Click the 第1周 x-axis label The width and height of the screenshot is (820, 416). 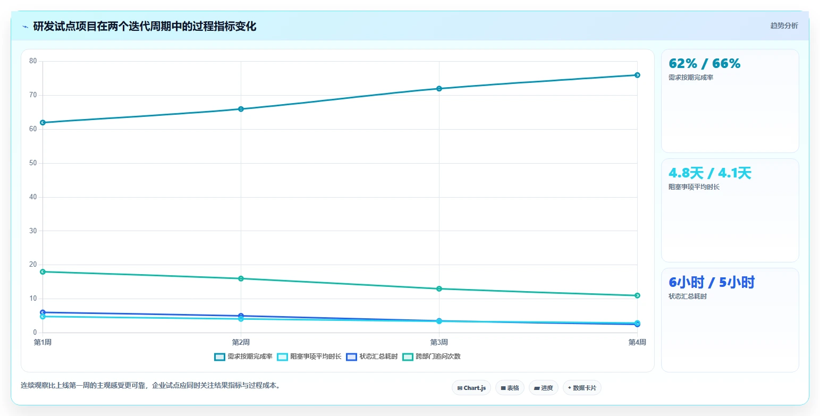(43, 342)
